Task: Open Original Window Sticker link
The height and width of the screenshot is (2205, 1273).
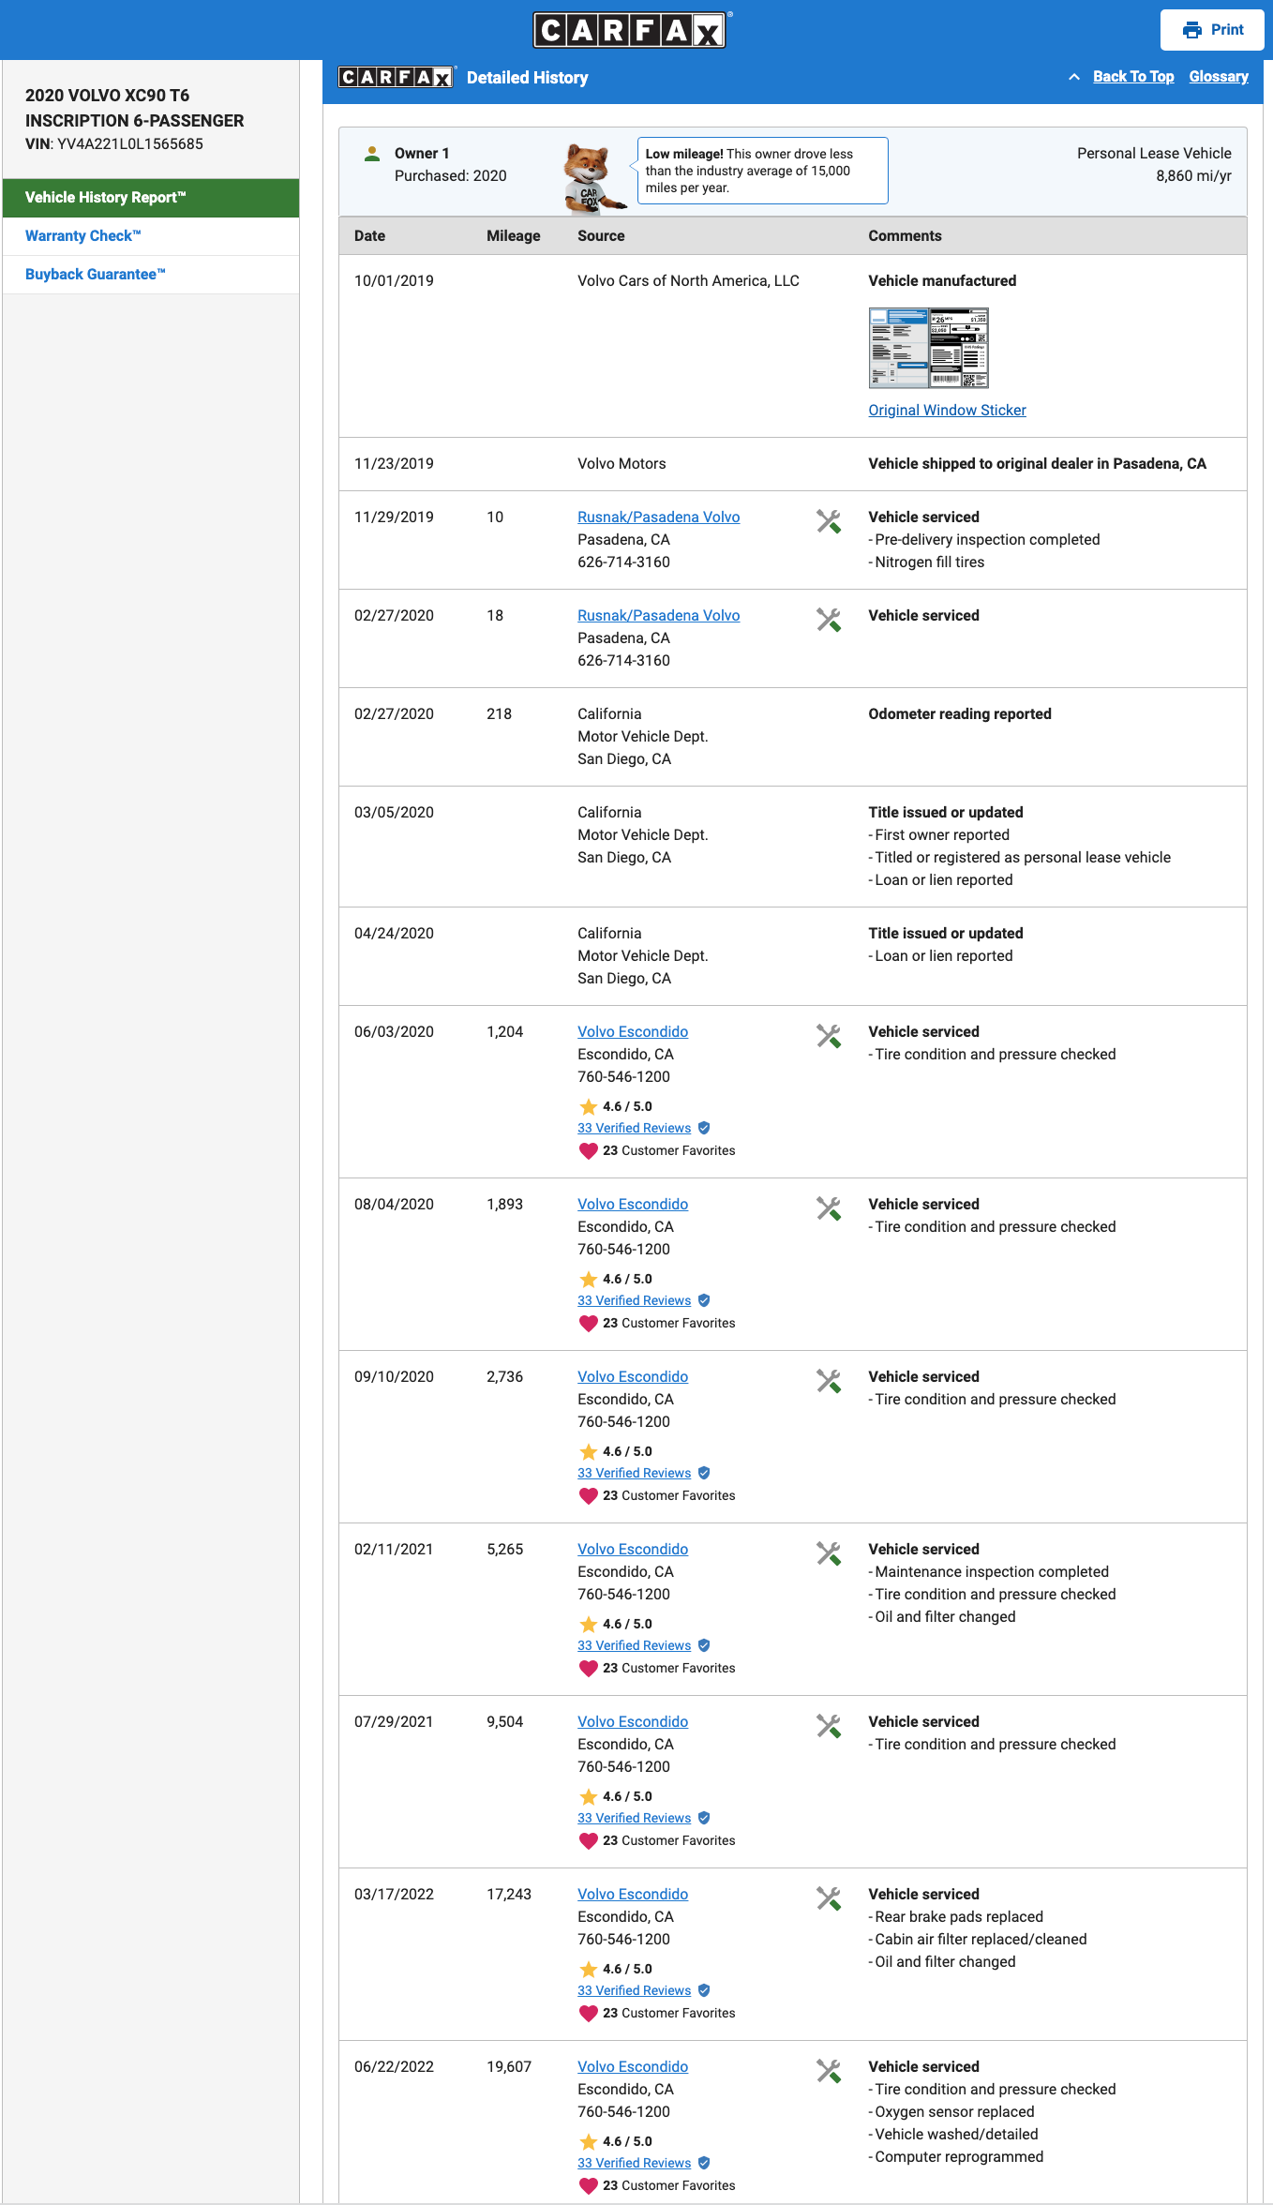Action: (947, 410)
